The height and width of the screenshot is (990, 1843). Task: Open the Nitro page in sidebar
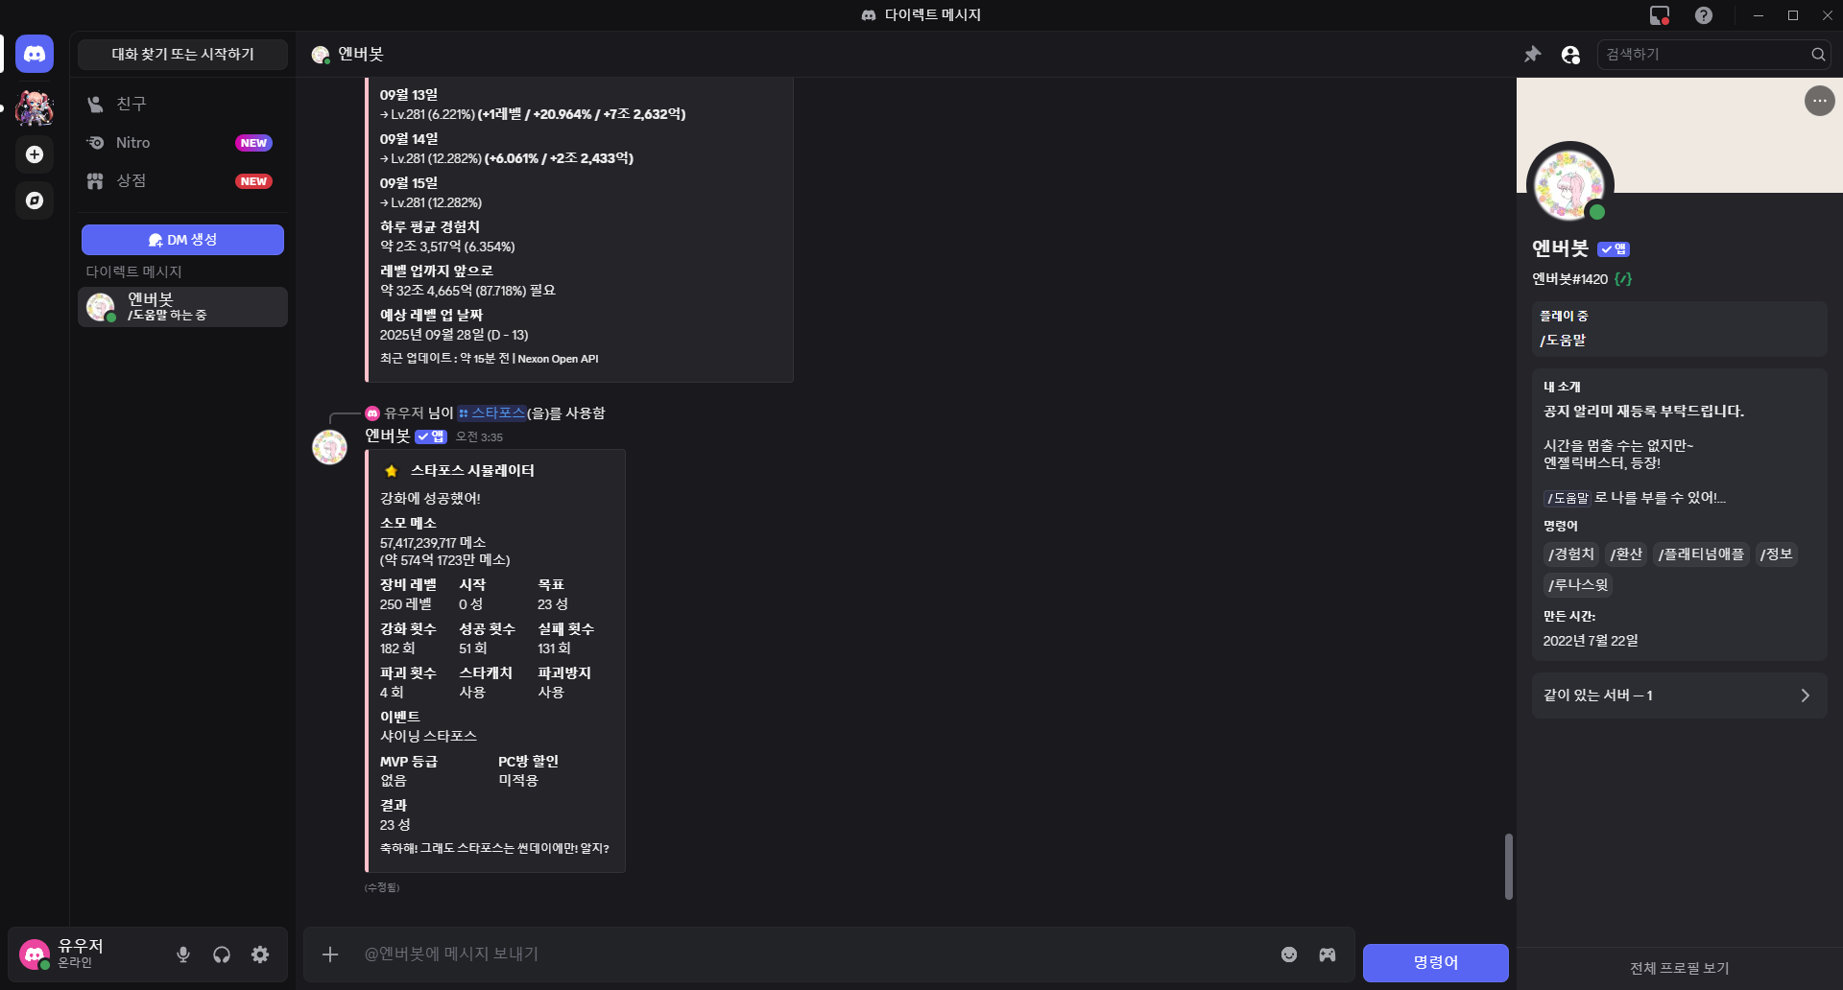pyautogui.click(x=133, y=143)
